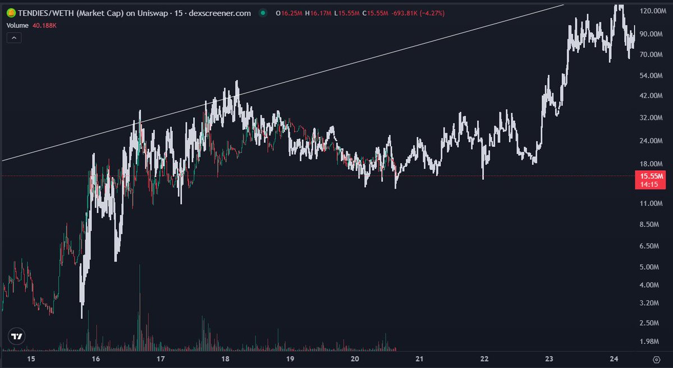Click date 18 on time axis

225,359
